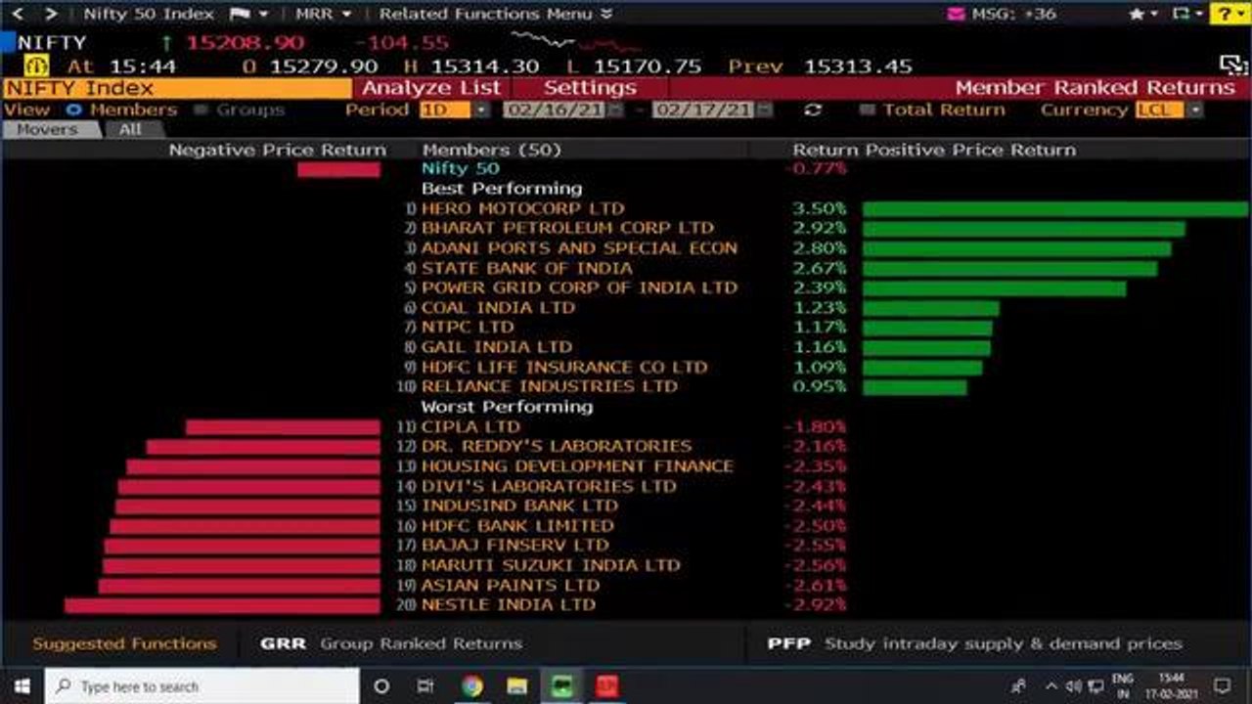Click the Nifty 50 index row

click(x=460, y=168)
